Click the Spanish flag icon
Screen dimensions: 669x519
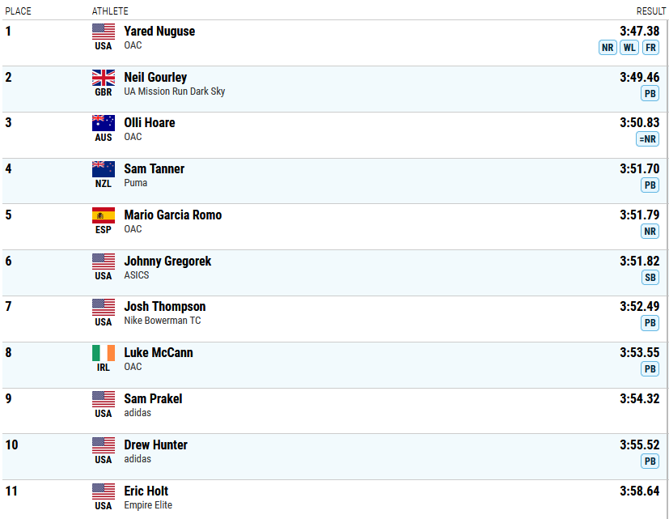(104, 215)
